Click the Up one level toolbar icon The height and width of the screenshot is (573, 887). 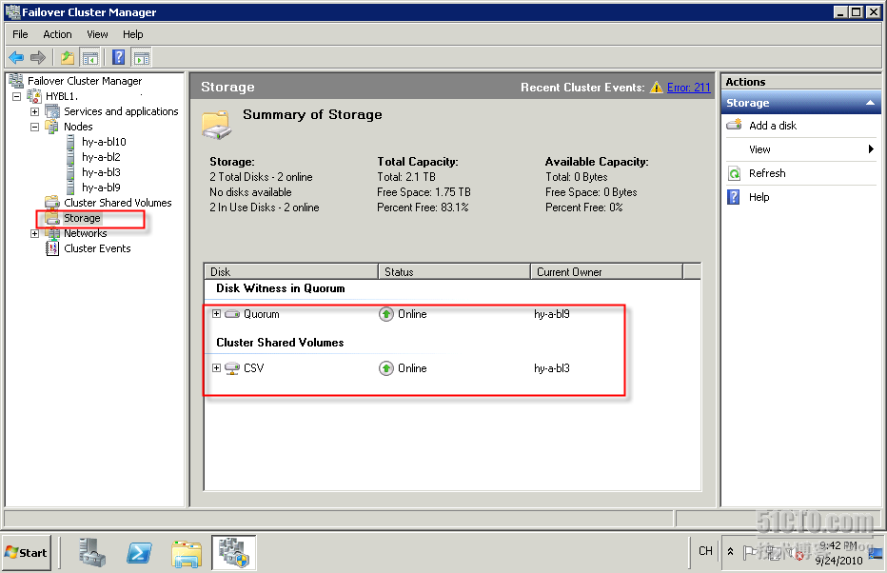point(68,57)
